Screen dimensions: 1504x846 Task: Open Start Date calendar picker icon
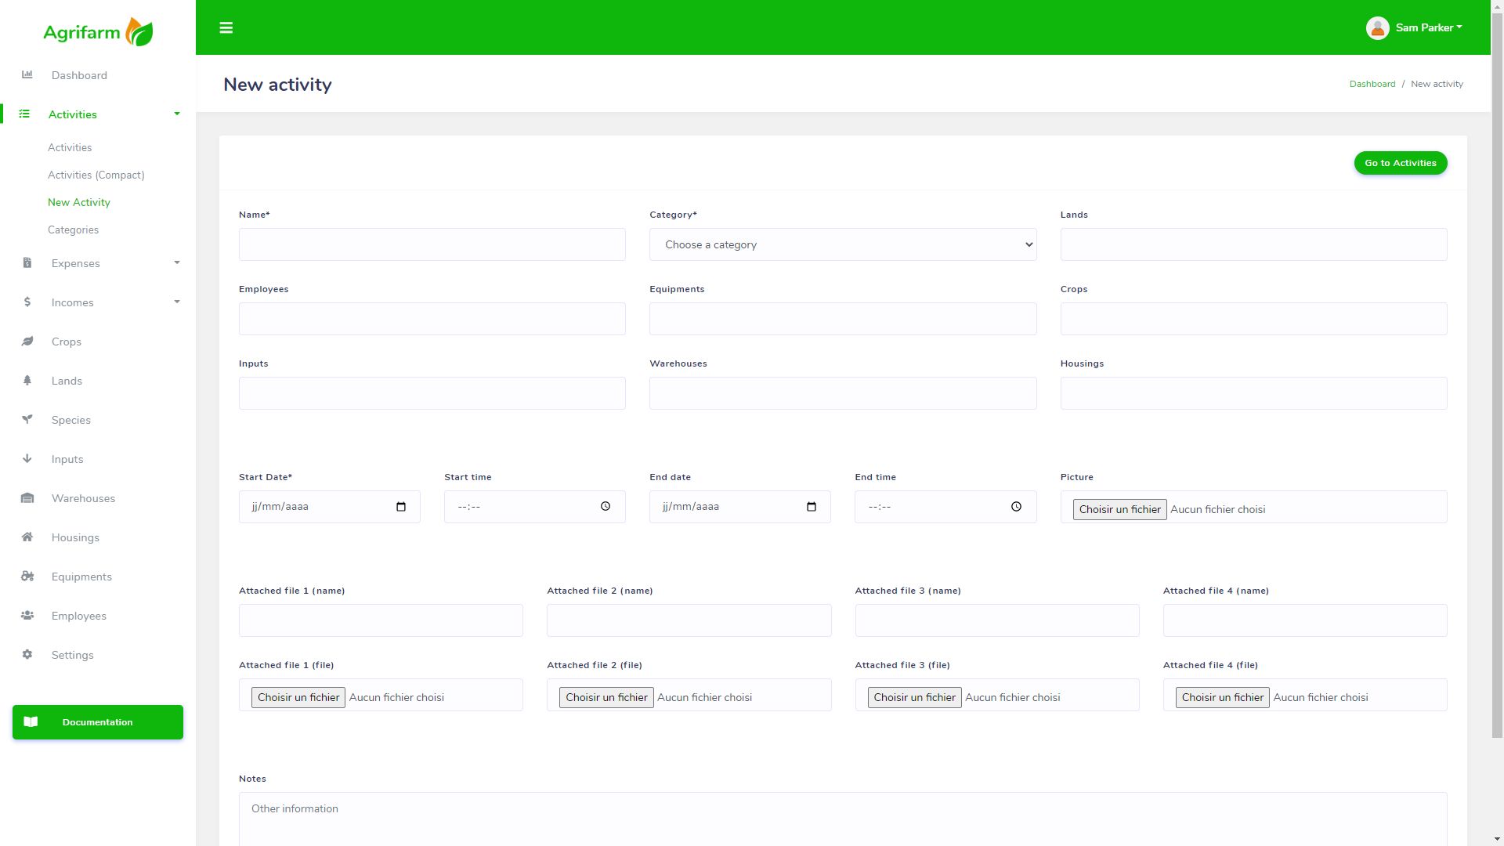click(x=401, y=507)
